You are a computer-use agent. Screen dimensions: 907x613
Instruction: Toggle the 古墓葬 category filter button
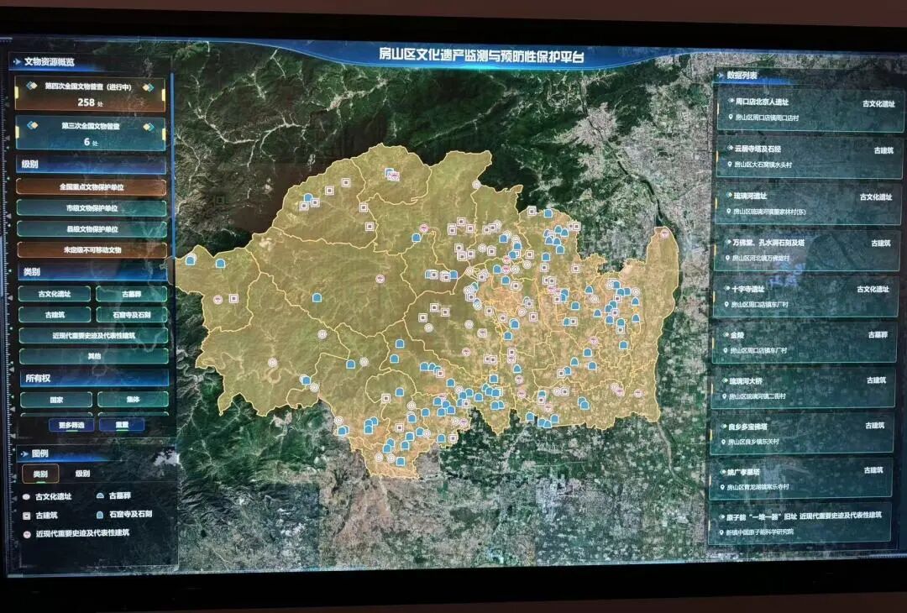pyautogui.click(x=131, y=295)
